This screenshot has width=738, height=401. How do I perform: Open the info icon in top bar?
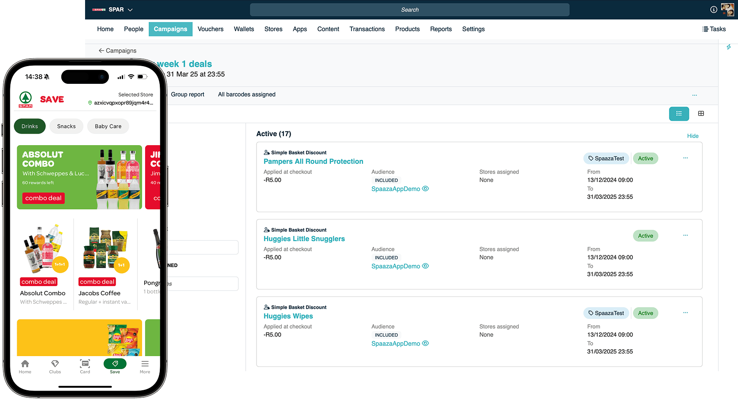pos(714,10)
